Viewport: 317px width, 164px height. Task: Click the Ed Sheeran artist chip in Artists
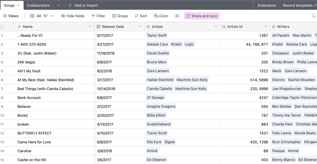(157, 160)
